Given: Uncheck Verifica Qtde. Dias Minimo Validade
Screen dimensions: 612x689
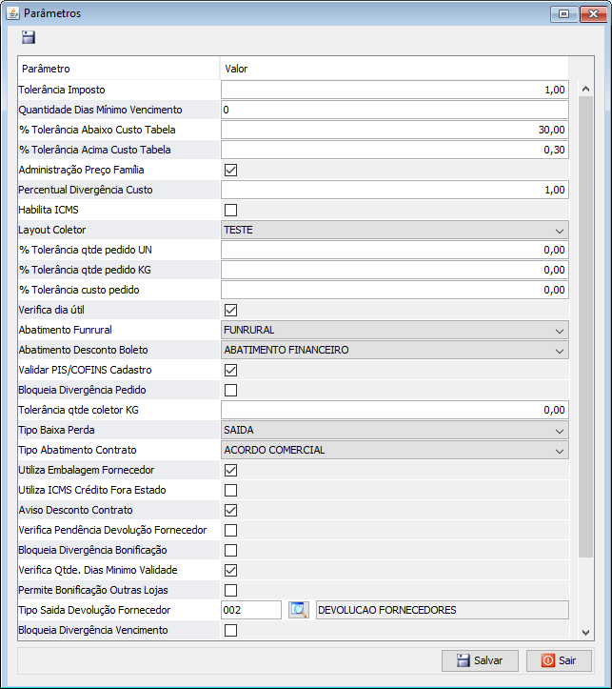Looking at the screenshot, I should tap(230, 571).
